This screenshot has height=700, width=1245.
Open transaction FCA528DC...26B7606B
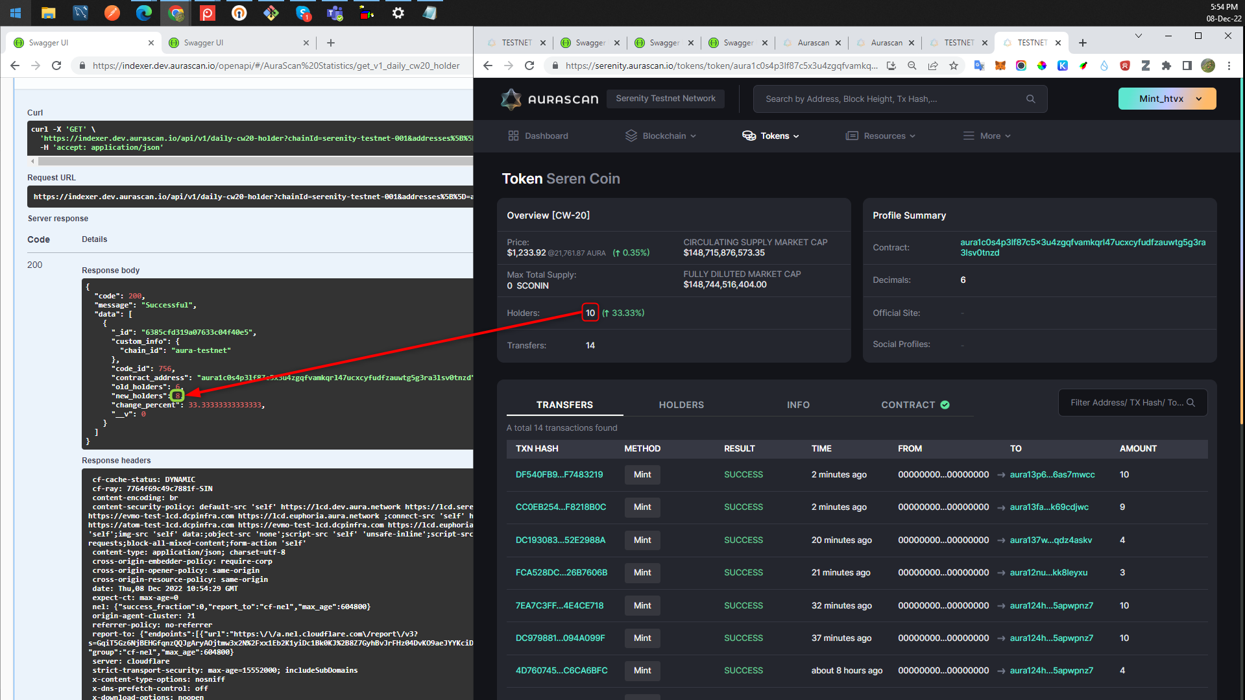point(561,573)
